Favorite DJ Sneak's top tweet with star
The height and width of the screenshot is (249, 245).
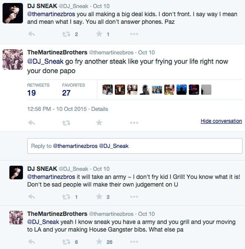[x=99, y=34]
